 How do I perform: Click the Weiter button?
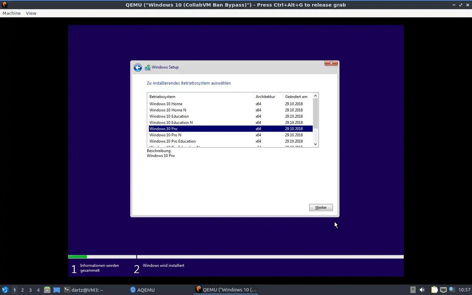321,207
